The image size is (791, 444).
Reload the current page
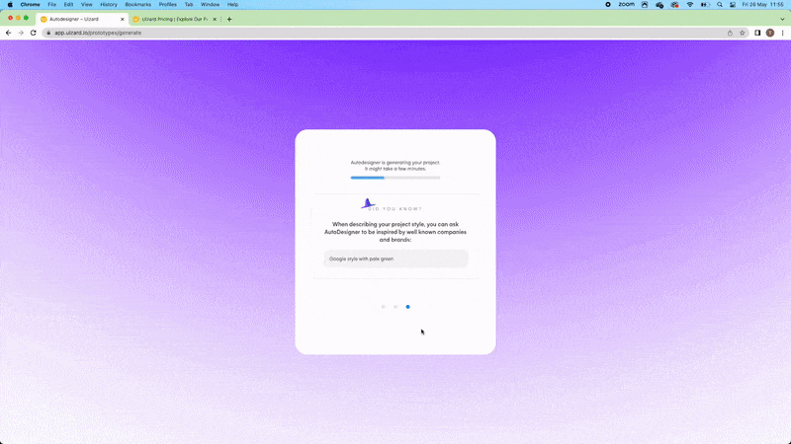34,33
